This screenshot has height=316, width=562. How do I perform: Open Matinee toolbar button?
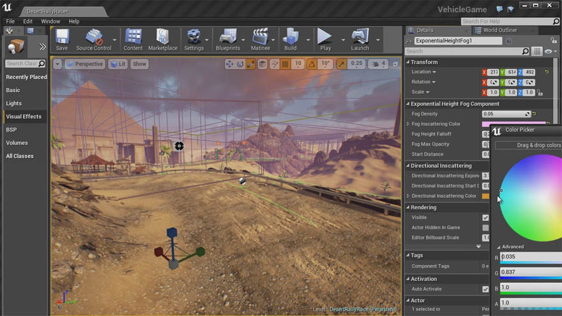point(261,40)
